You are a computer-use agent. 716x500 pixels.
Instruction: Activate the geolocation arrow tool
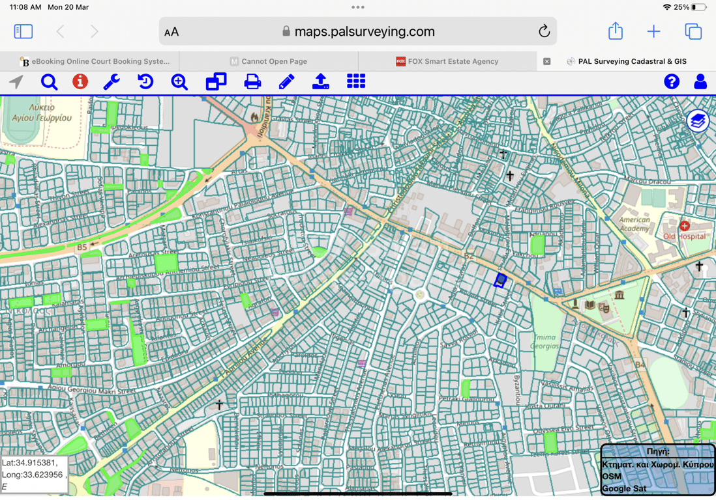point(16,81)
